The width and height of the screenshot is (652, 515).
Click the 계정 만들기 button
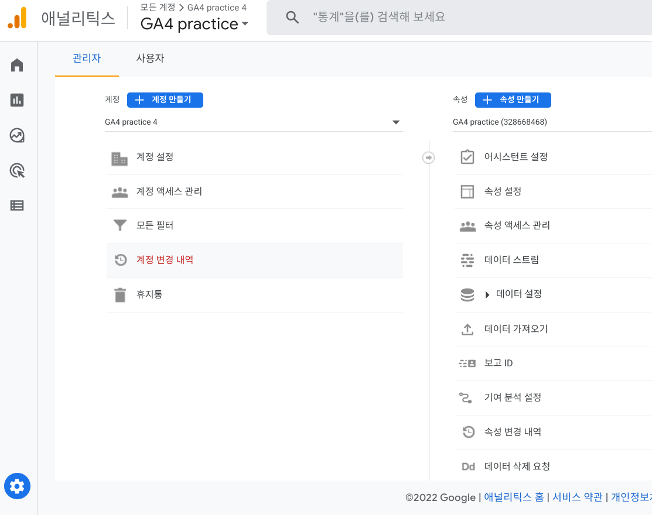click(165, 100)
